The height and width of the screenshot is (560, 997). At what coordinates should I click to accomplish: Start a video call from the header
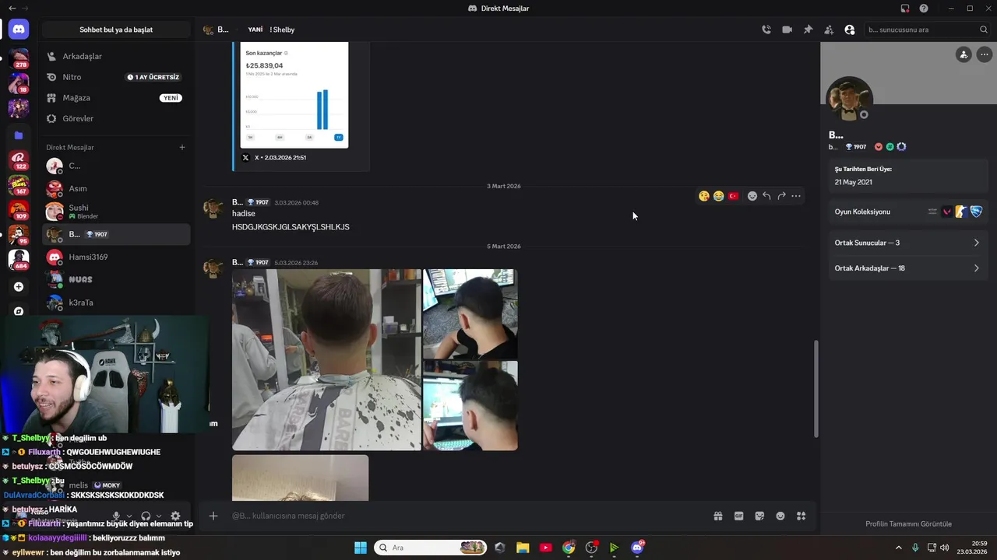787,30
